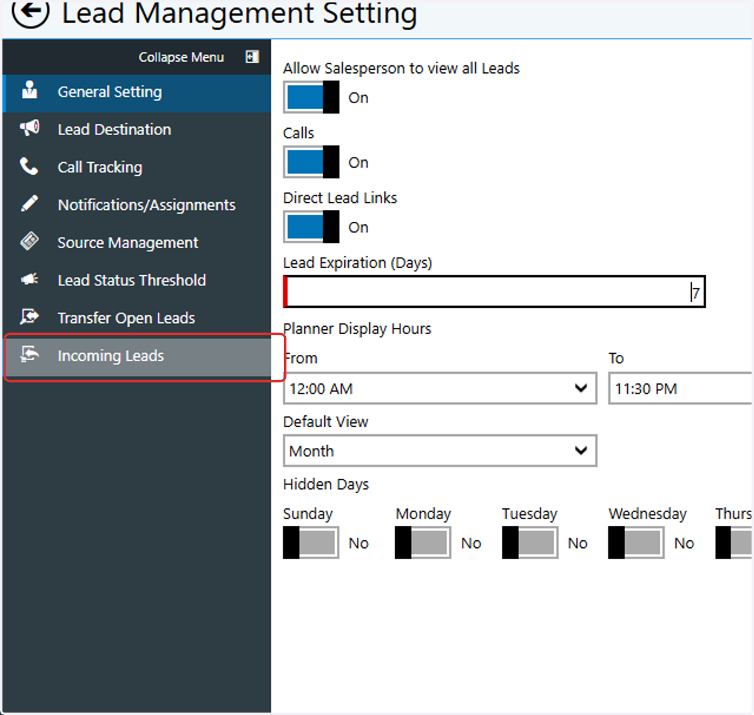The height and width of the screenshot is (715, 754).
Task: Click the Incoming Leads icon
Action: tap(30, 354)
